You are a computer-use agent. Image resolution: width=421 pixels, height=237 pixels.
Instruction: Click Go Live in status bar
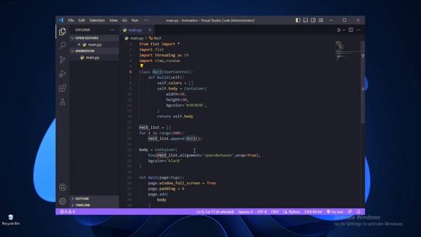coord(335,212)
